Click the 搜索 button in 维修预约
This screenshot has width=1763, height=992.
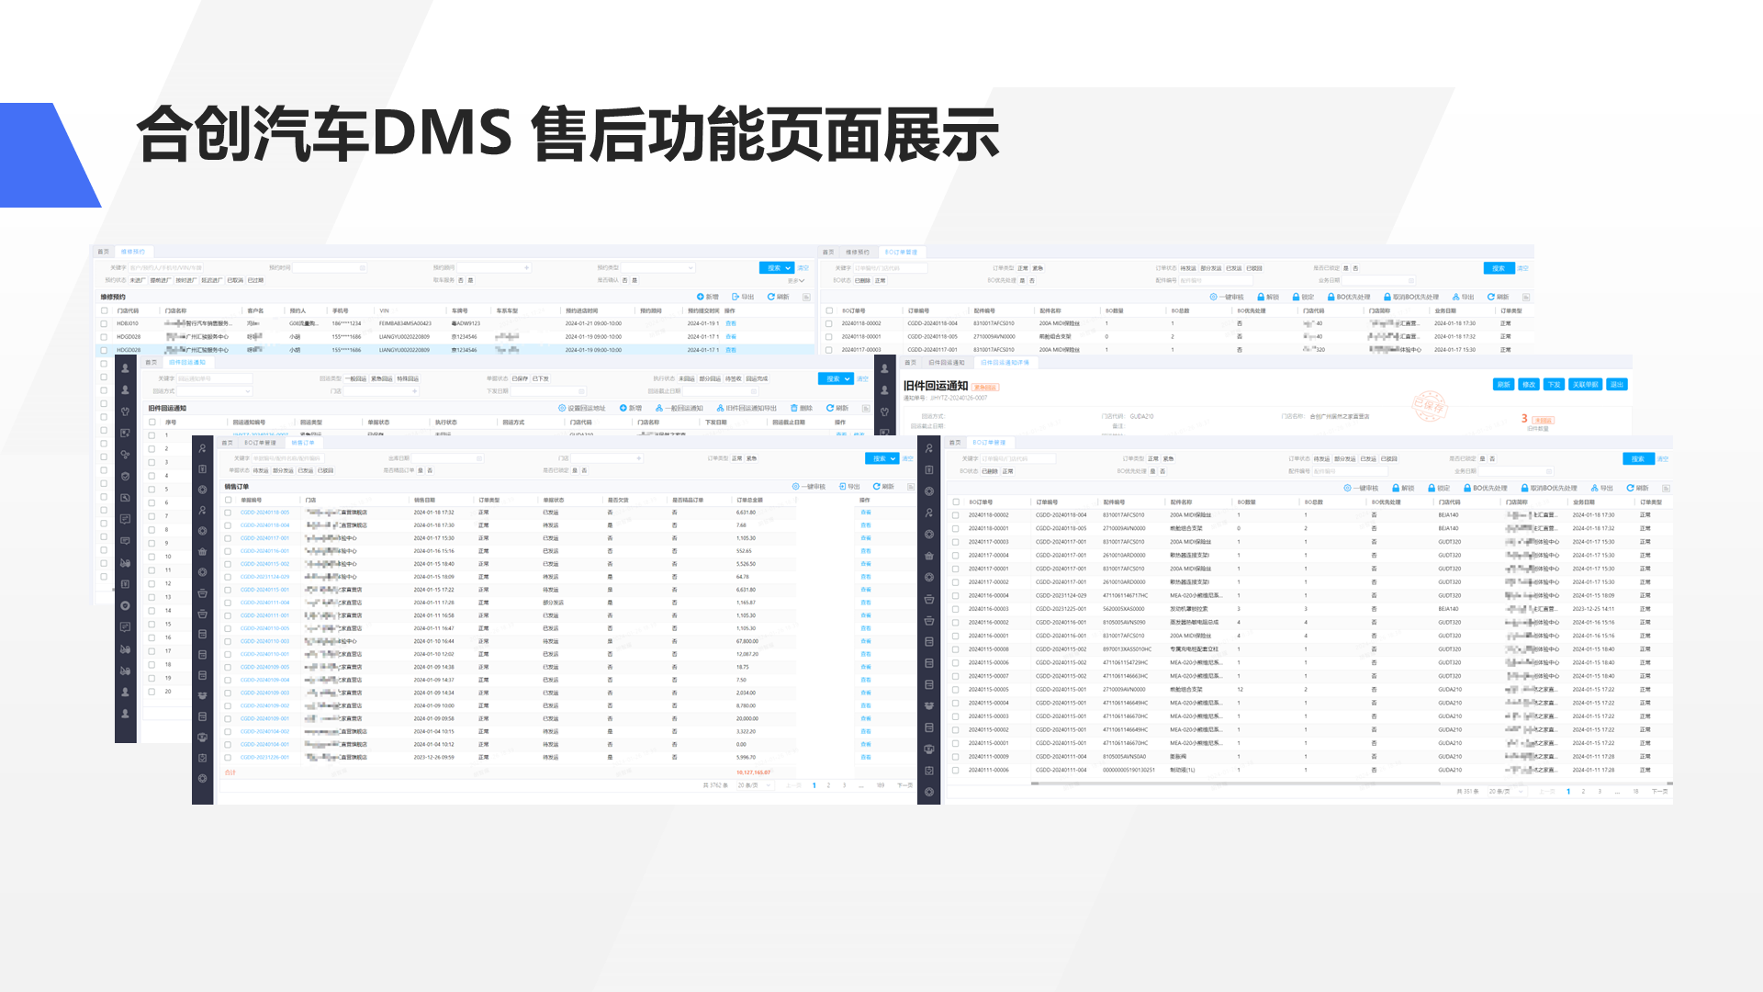(776, 268)
